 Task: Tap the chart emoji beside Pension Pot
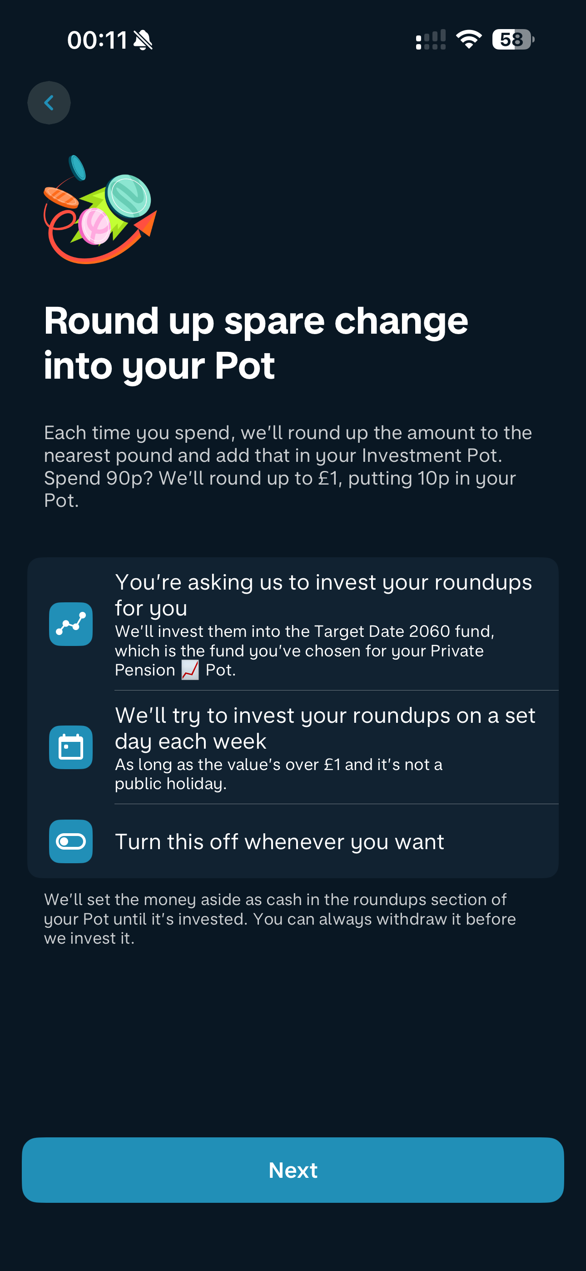pyautogui.click(x=190, y=670)
